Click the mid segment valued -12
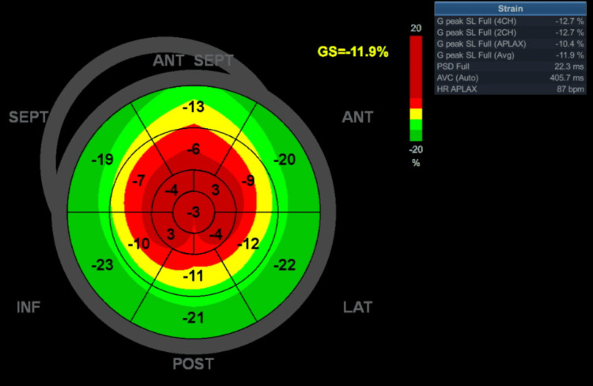Image resolution: width=593 pixels, height=386 pixels. tap(248, 244)
